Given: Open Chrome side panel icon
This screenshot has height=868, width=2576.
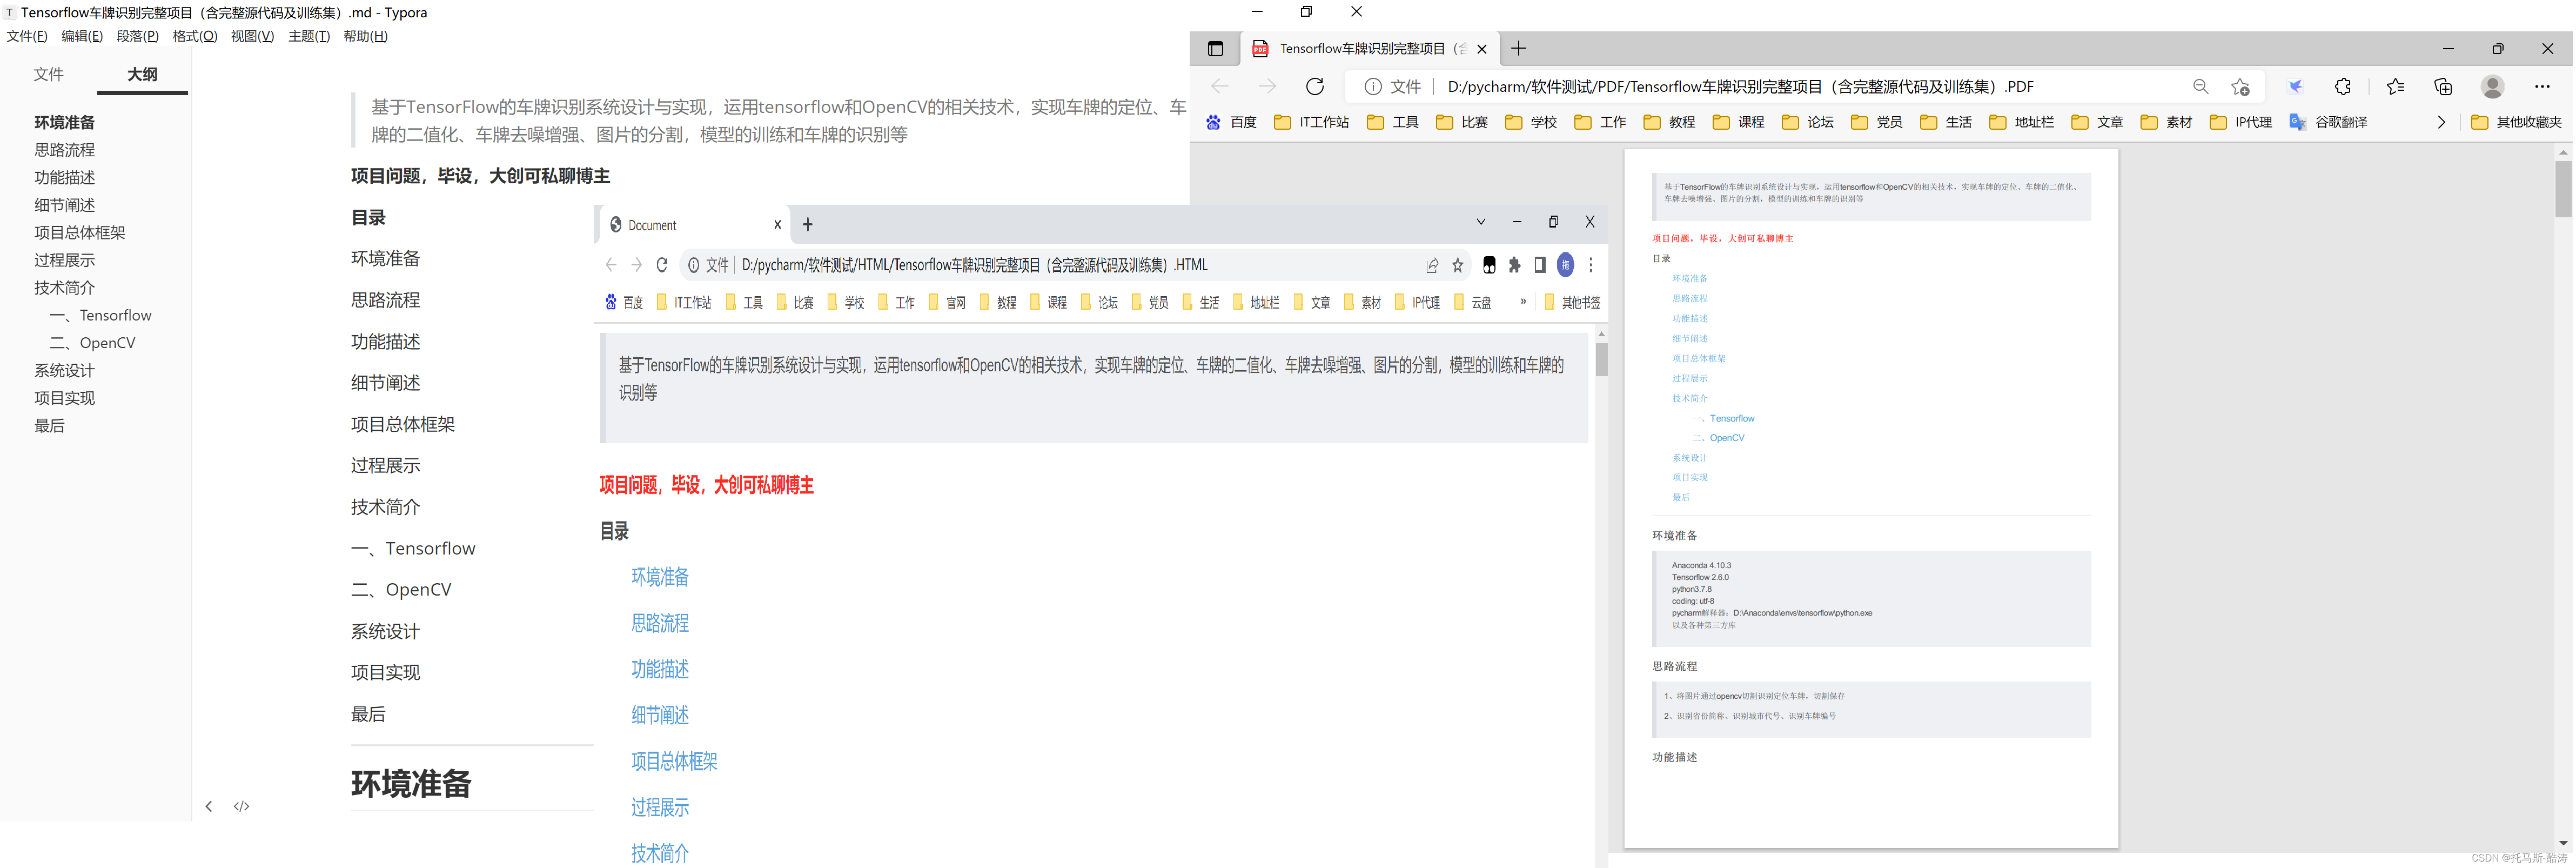Looking at the screenshot, I should tap(1540, 265).
